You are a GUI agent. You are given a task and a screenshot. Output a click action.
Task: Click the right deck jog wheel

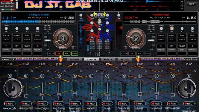coord(136,39)
